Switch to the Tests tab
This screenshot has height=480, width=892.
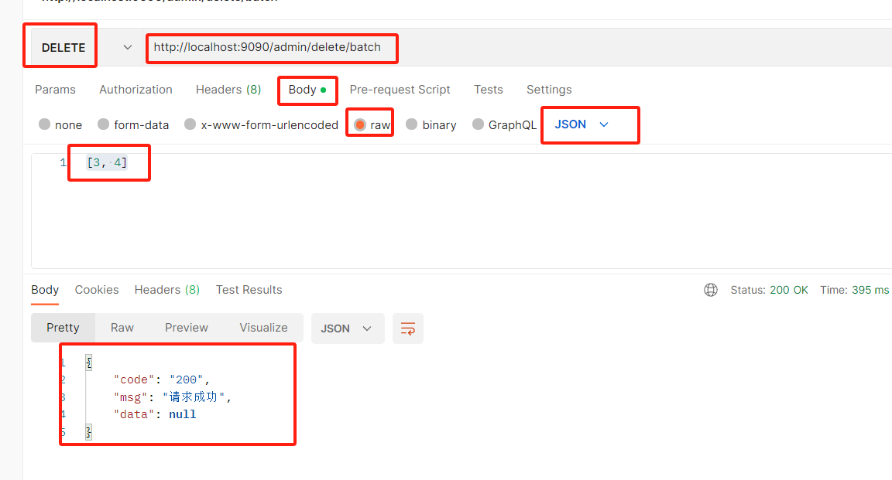(x=488, y=90)
